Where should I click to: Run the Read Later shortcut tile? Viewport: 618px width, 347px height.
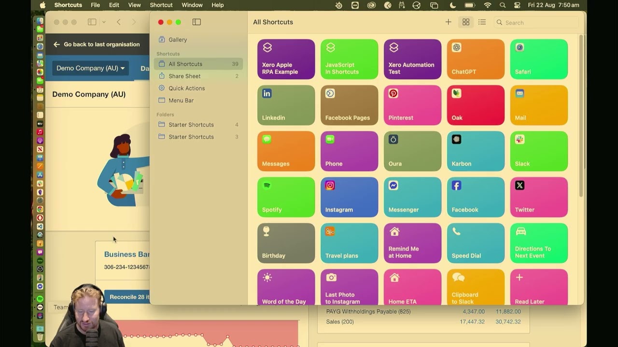click(539, 287)
